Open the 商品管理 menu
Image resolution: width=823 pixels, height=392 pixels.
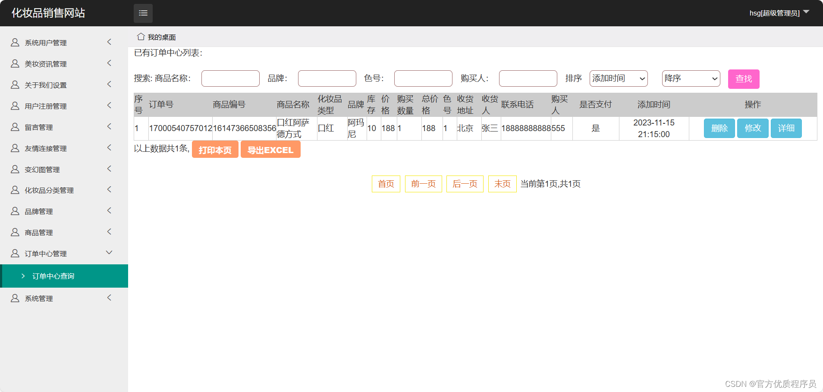[x=64, y=232]
